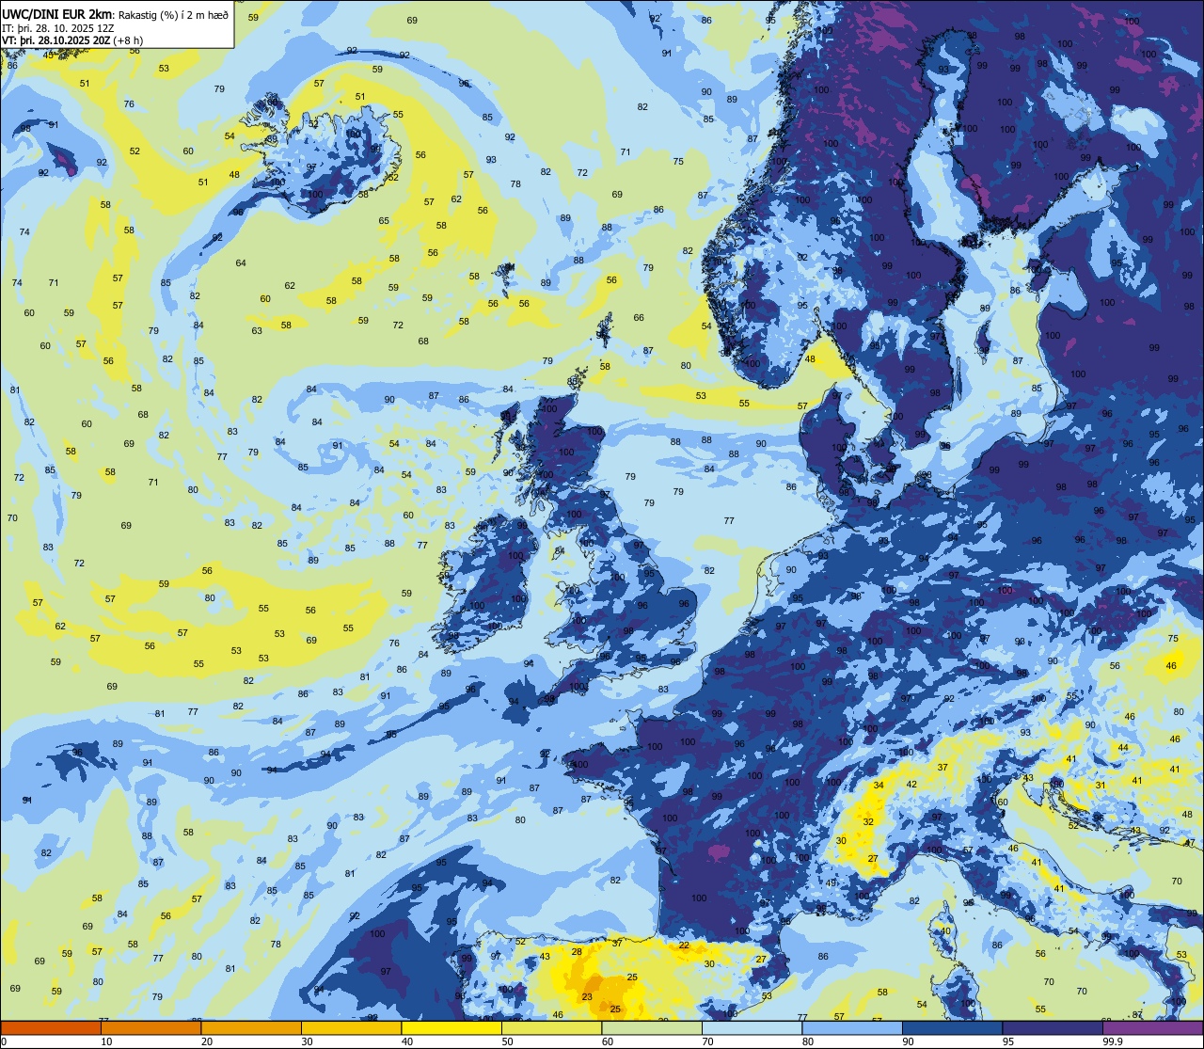Click the humidity value '28' in northern Spain
The width and height of the screenshot is (1204, 1049).
click(577, 952)
